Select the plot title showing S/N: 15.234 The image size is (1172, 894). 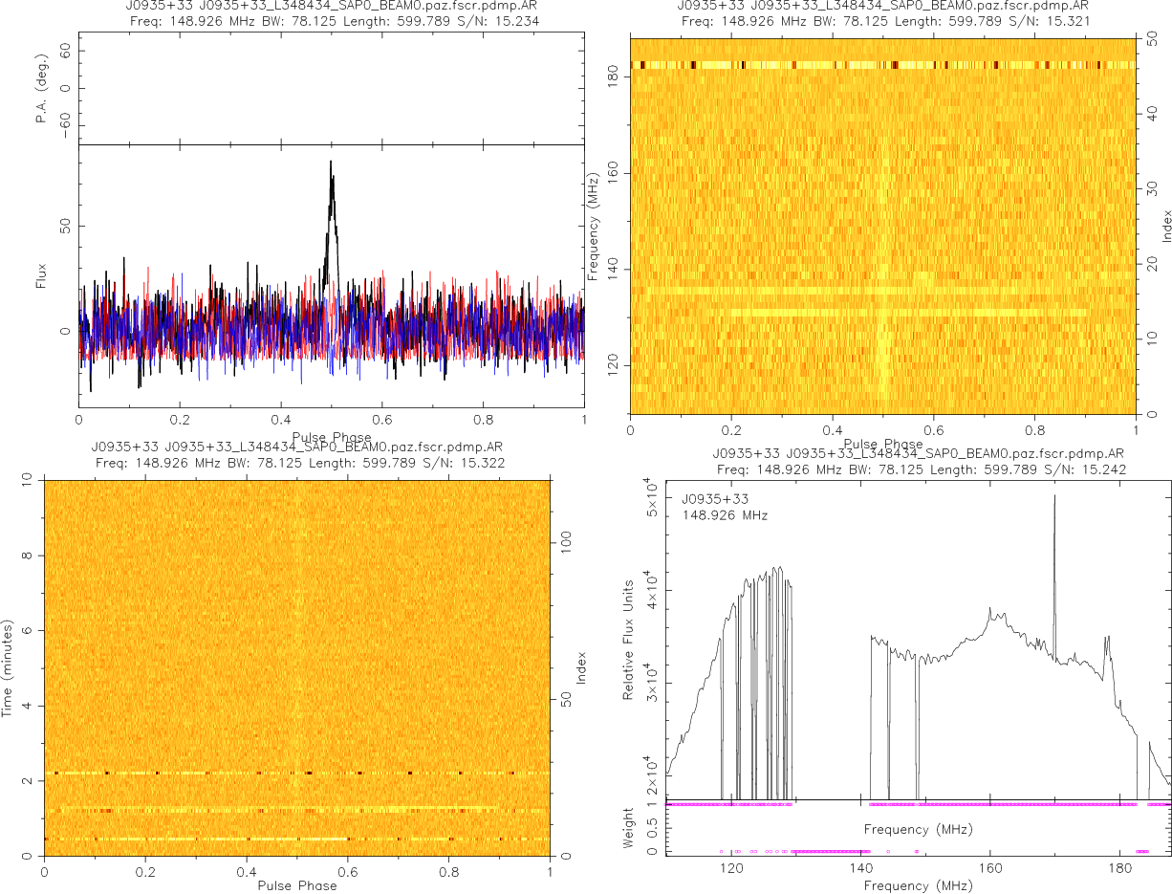[331, 20]
